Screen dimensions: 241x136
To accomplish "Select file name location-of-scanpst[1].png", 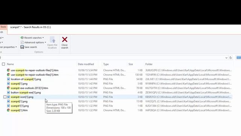I will pyautogui.click(x=26, y=79).
